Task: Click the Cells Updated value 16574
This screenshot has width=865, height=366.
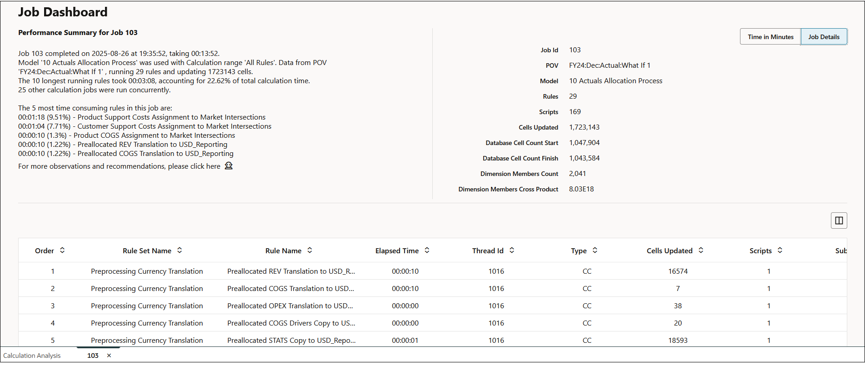Action: [x=678, y=271]
